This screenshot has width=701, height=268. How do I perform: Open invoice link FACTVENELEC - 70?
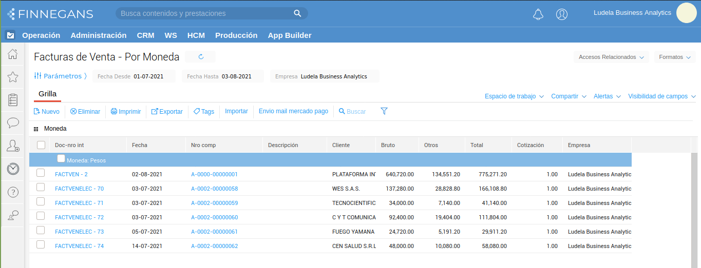(79, 189)
